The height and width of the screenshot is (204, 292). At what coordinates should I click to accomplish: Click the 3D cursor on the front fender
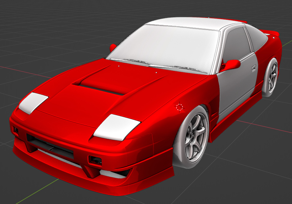[x=180, y=107]
